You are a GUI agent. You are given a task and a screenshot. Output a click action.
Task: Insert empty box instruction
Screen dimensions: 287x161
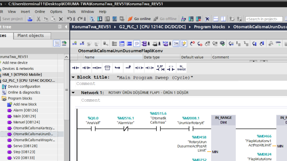[x=107, y=68]
